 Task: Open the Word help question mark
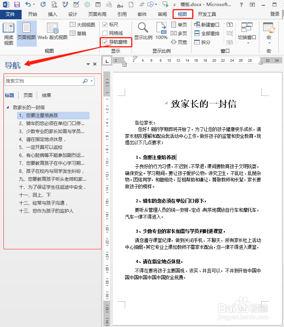click(x=241, y=5)
